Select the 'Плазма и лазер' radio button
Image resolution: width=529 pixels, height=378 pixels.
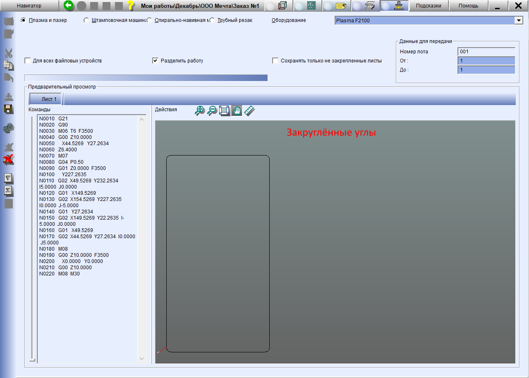(x=23, y=20)
